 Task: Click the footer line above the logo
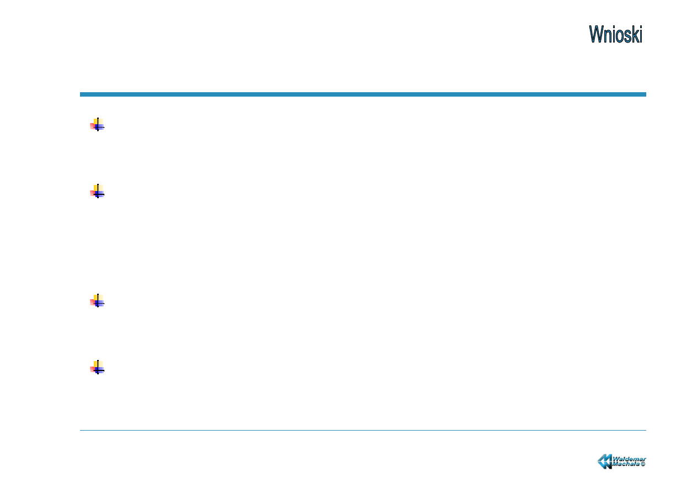(x=363, y=430)
